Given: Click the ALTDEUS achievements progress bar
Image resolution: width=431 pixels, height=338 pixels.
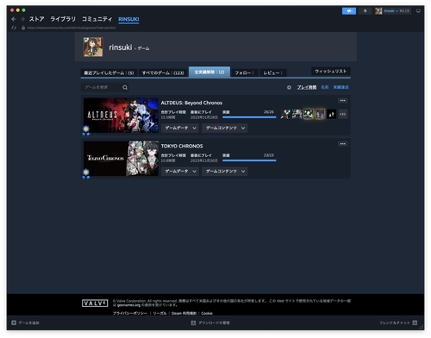Looking at the screenshot, I should click(249, 117).
